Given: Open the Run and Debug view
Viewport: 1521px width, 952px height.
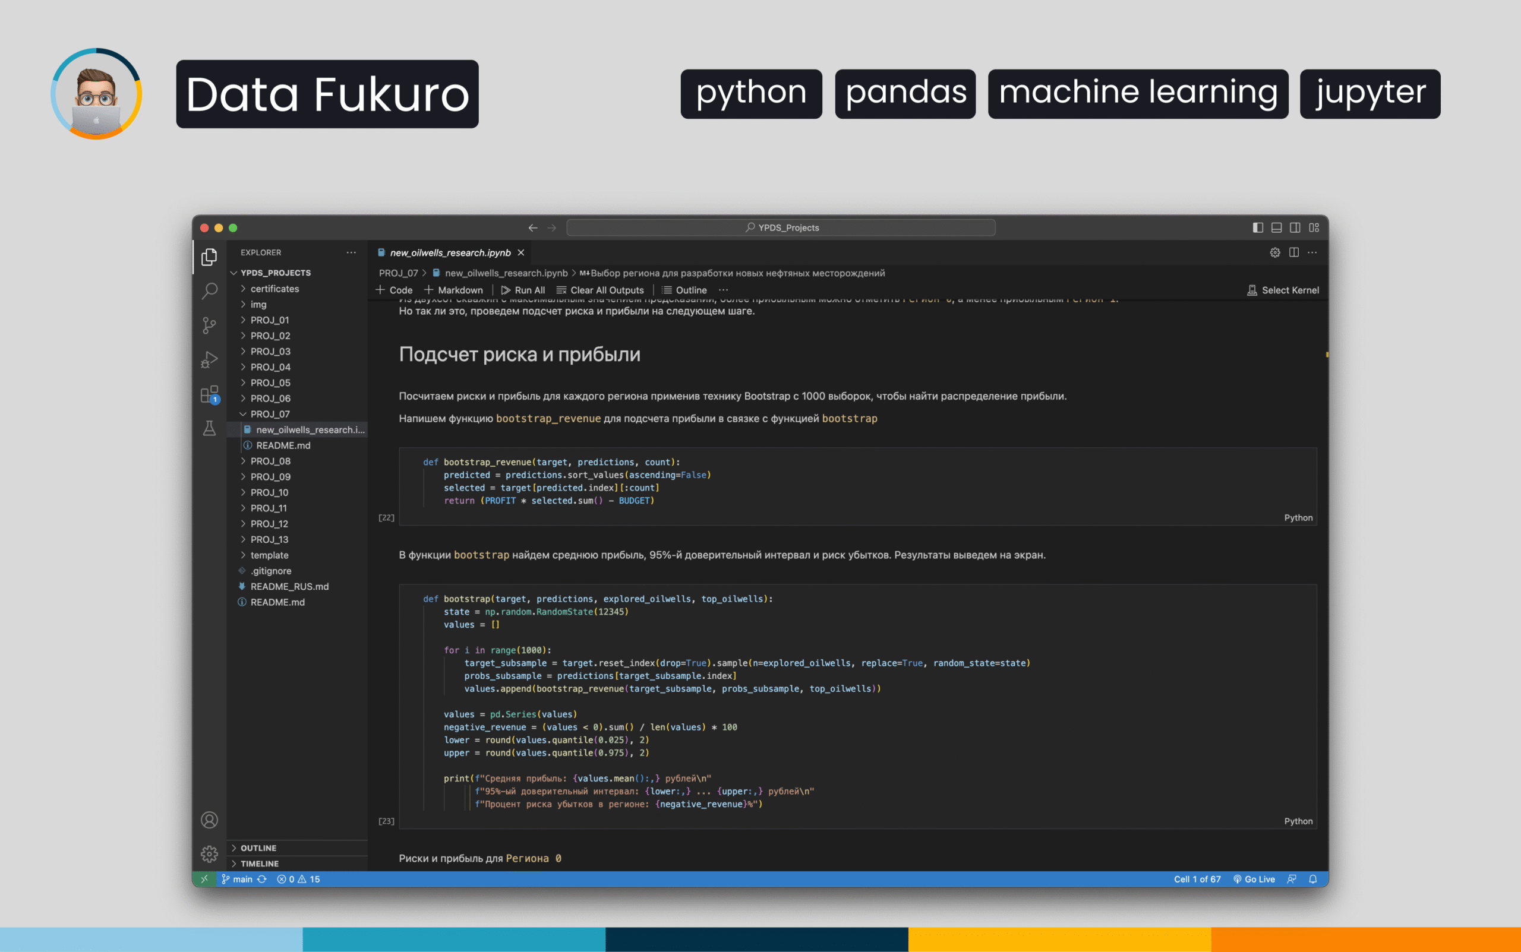Looking at the screenshot, I should pyautogui.click(x=209, y=359).
